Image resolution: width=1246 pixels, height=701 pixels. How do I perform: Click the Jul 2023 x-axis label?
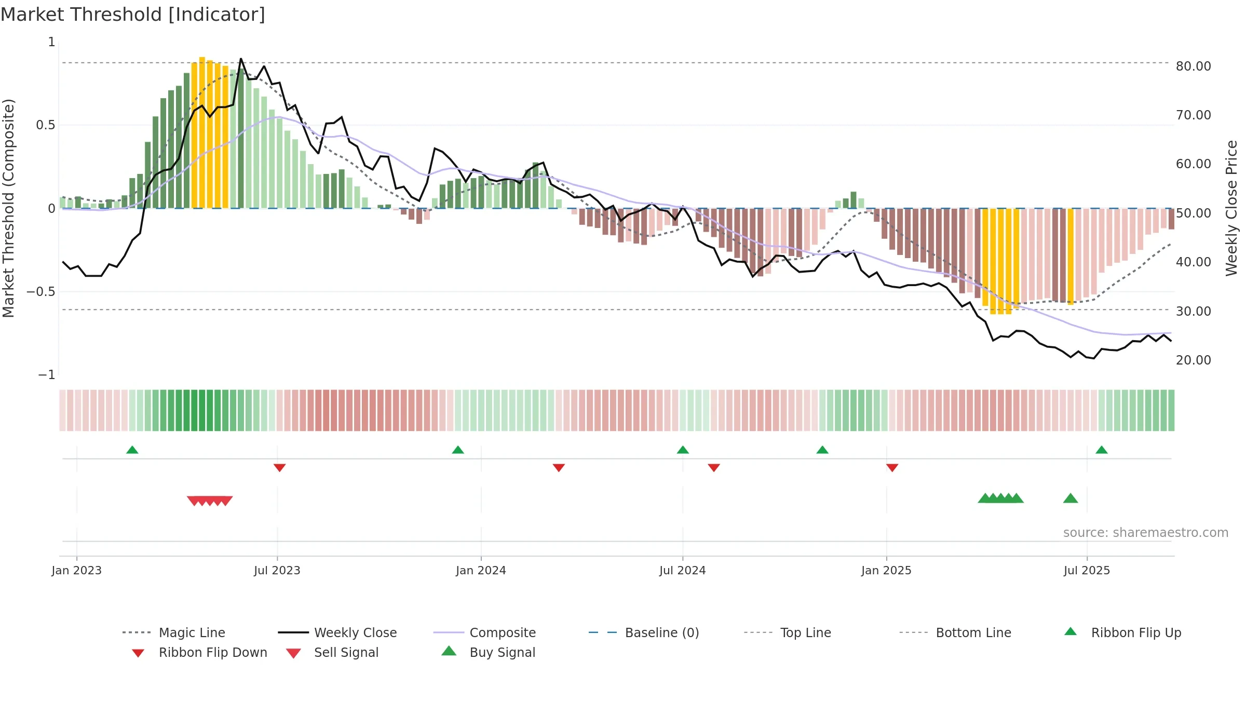277,570
